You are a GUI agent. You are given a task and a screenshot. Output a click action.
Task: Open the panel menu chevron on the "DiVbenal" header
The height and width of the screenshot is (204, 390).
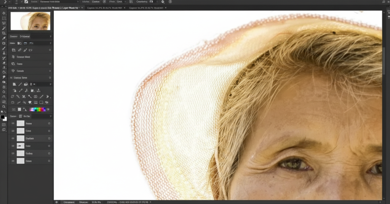[x=51, y=36]
